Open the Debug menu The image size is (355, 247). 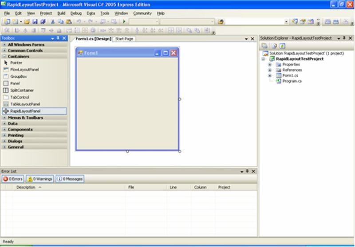pyautogui.click(x=76, y=13)
